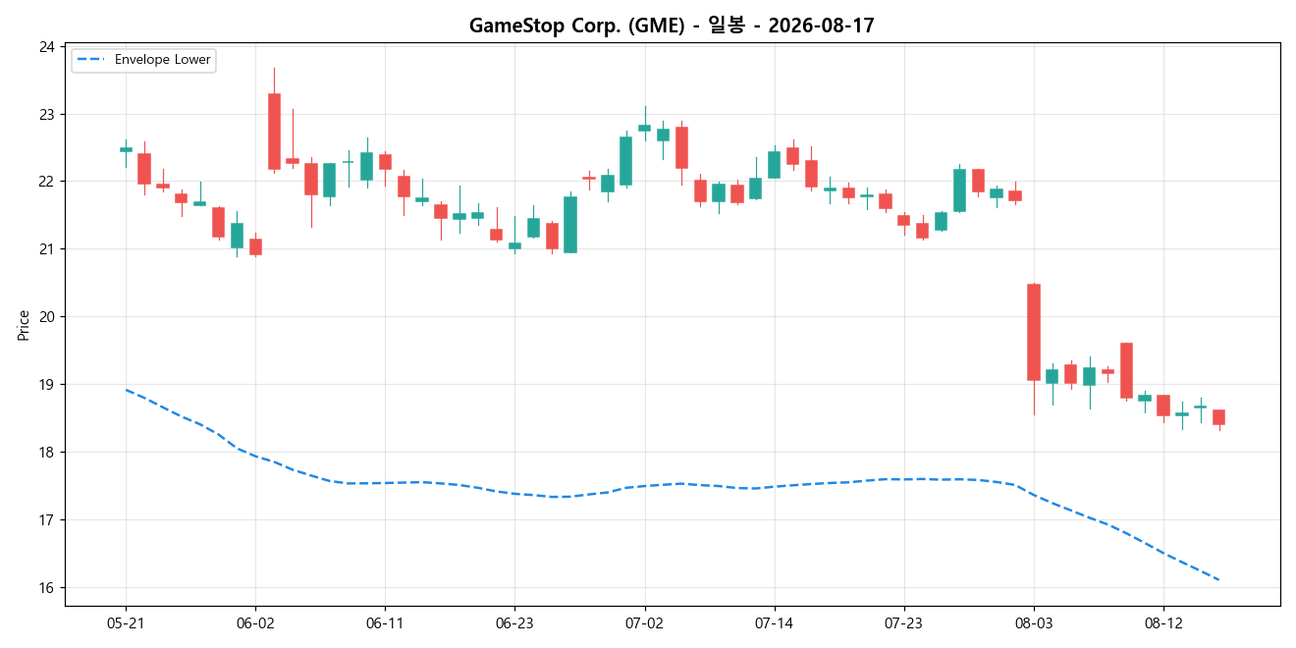Click the x-axis date label 07-14
The width and height of the screenshot is (1296, 648).
coord(774,623)
